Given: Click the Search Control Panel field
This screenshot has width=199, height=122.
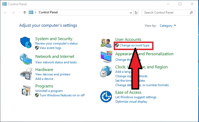Looking at the screenshot, I should (x=166, y=13).
